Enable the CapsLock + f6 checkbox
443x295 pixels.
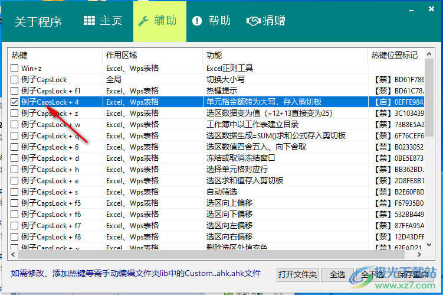point(14,215)
